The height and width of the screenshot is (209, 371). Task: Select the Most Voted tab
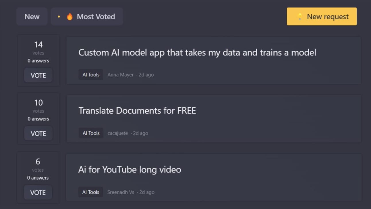[87, 17]
